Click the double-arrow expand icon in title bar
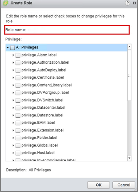 [135, 3]
